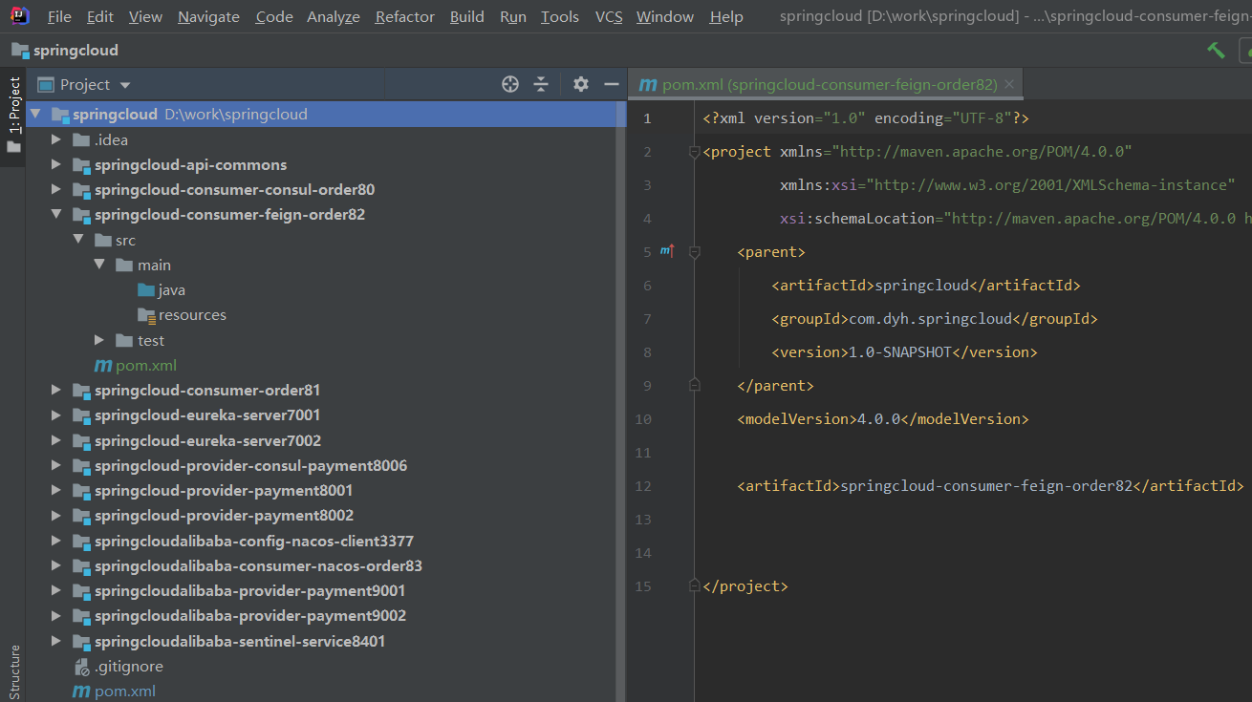Viewport: 1252px width, 702px height.
Task: Hide the Project tool window with the minimize dash
Action: [x=612, y=84]
